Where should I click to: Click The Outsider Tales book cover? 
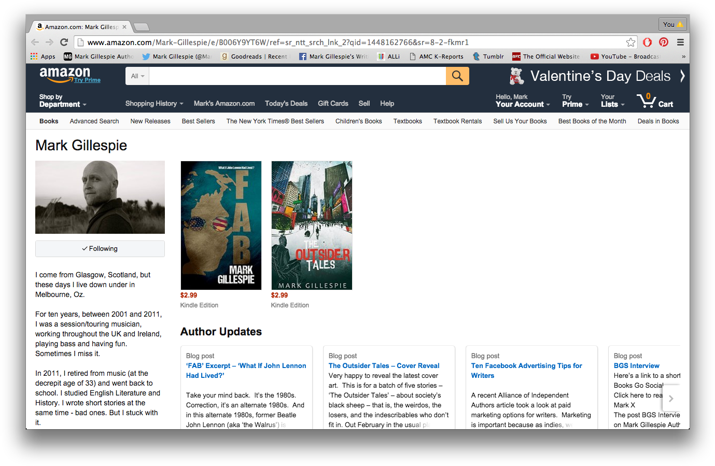(311, 225)
